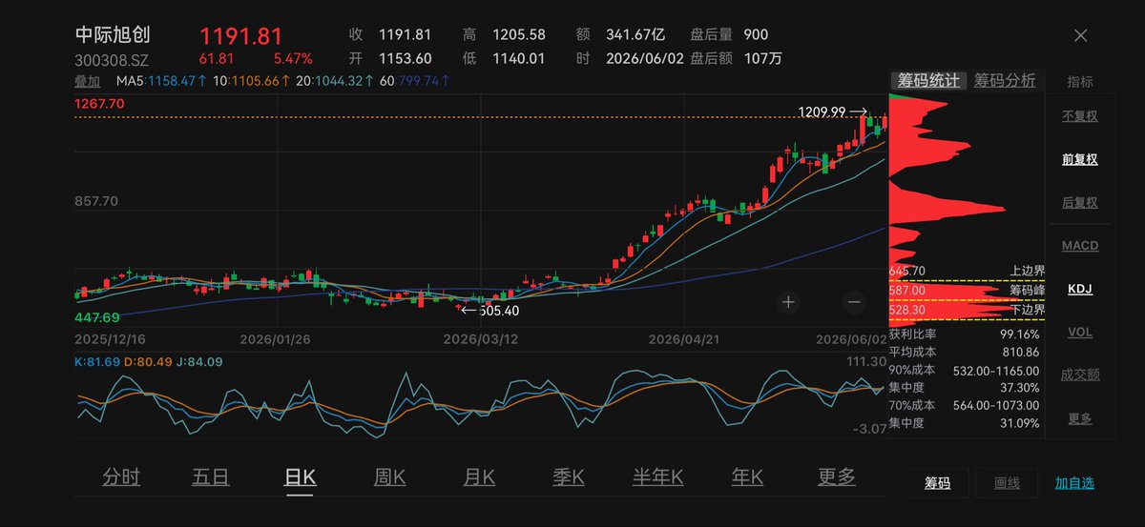Select 半年K chart period
The width and height of the screenshot is (1145, 527).
coord(658,477)
